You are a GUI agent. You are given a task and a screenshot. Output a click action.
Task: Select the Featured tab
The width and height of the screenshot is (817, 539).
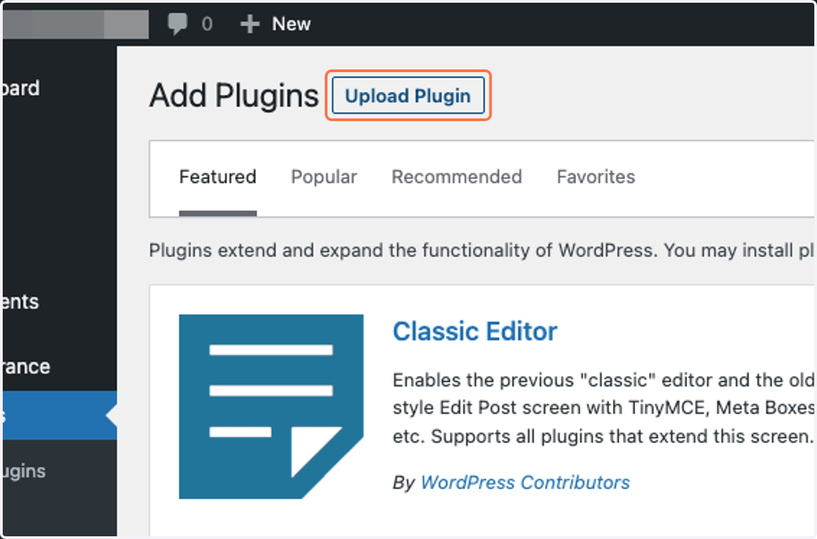(x=218, y=177)
